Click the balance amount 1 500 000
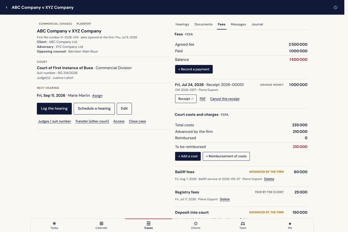The image size is (348, 232). tap(298, 60)
